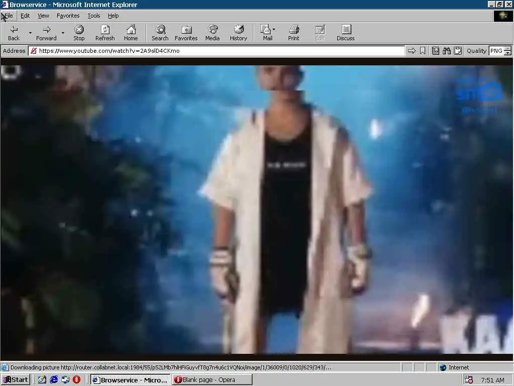Click the binoculars find icon
The width and height of the screenshot is (514, 386).
click(446, 51)
